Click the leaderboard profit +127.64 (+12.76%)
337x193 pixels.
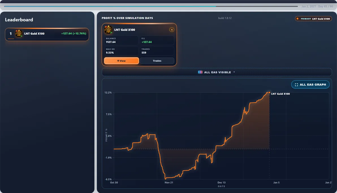tap(74, 34)
